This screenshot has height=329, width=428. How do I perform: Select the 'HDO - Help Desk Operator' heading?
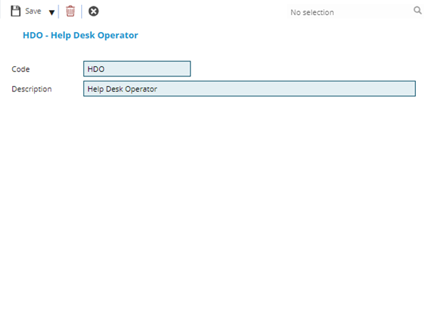[81, 35]
